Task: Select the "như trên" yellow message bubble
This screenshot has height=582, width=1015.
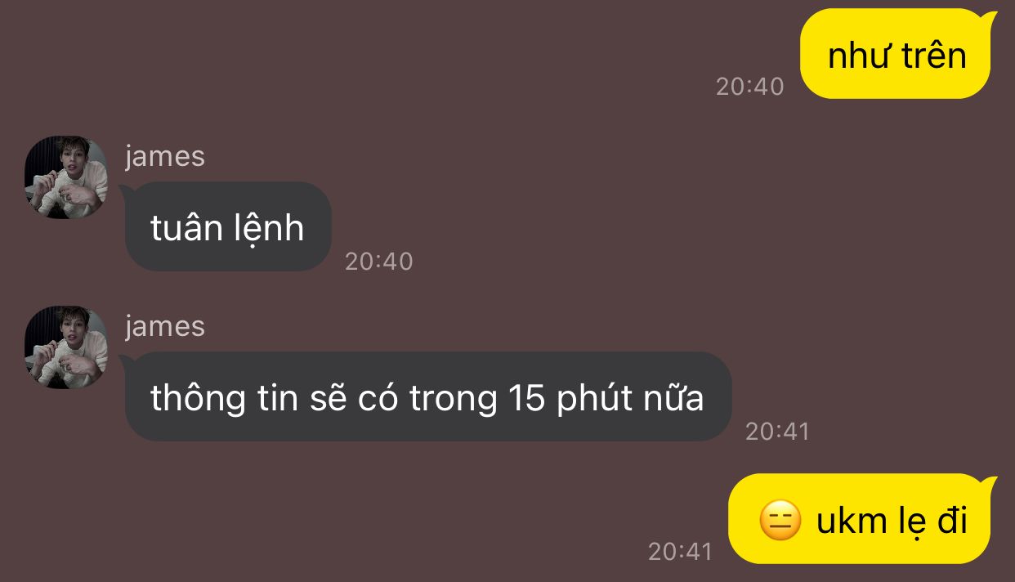Action: (897, 54)
